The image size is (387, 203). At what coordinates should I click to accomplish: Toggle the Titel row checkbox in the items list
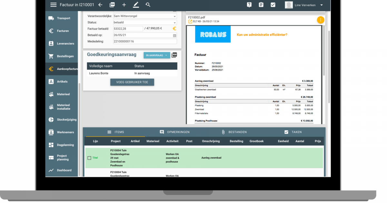click(89, 158)
